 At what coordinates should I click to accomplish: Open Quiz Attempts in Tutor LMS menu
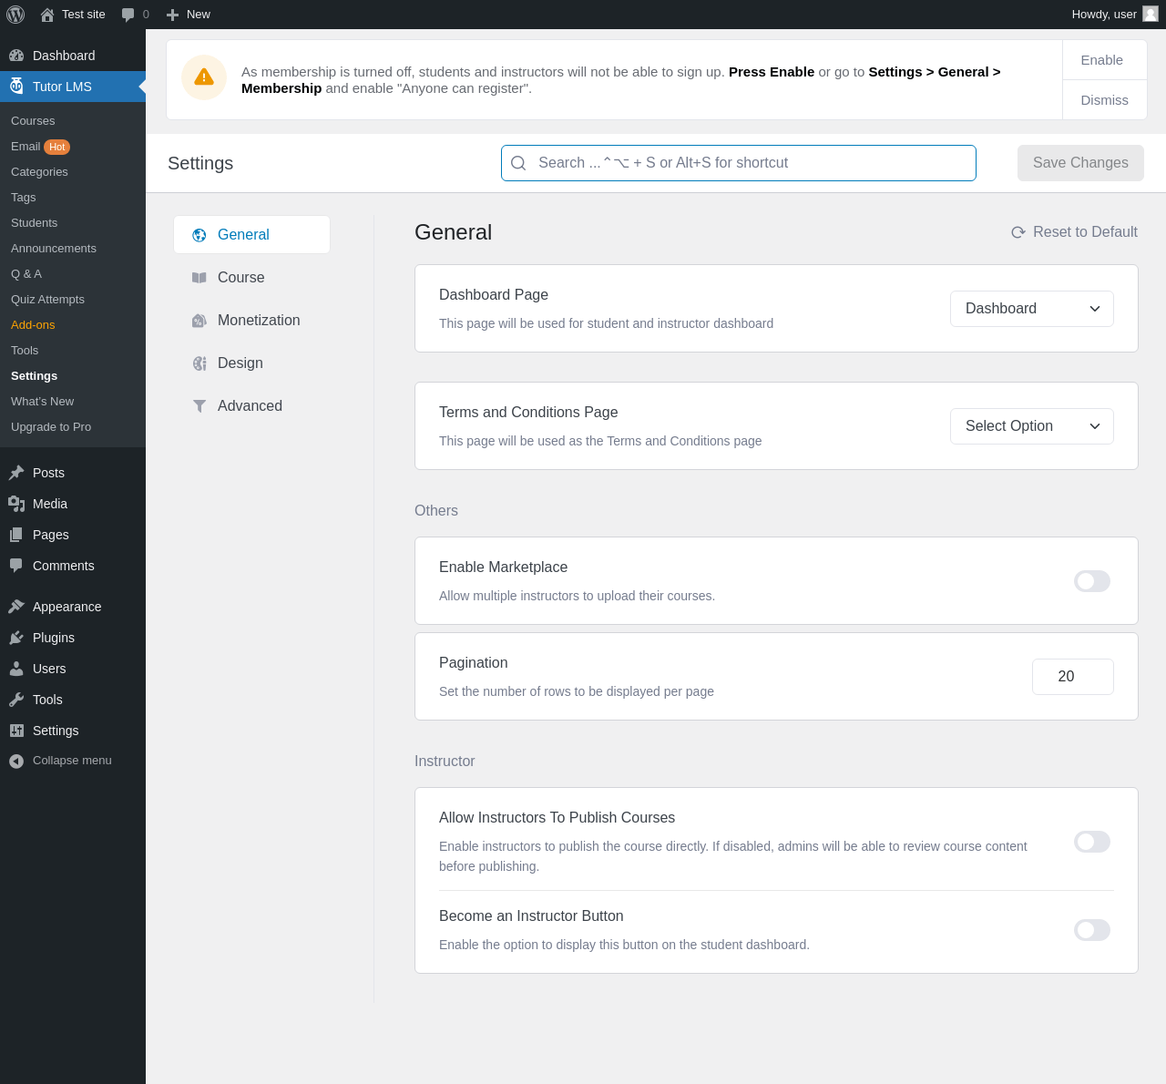(47, 300)
